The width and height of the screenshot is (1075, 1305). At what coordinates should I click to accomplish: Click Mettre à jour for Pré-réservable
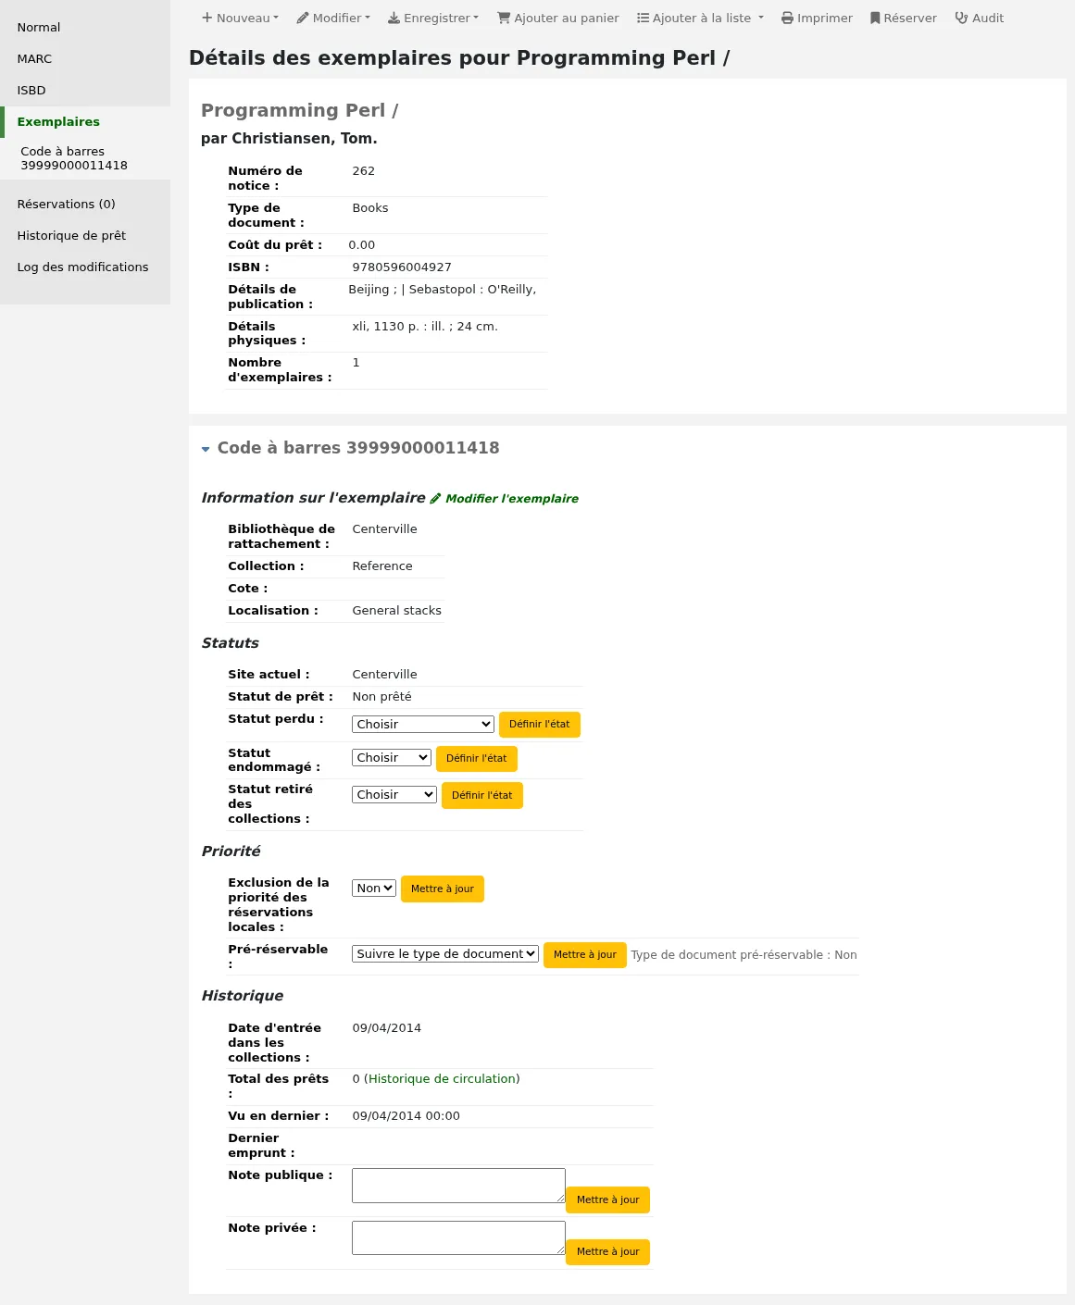(x=585, y=955)
